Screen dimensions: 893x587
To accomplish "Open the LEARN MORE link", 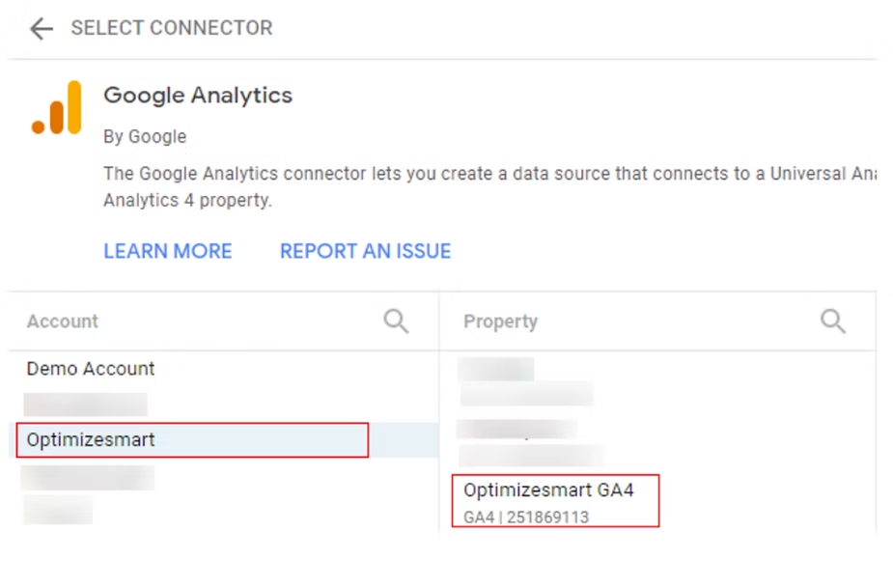I will pyautogui.click(x=168, y=251).
